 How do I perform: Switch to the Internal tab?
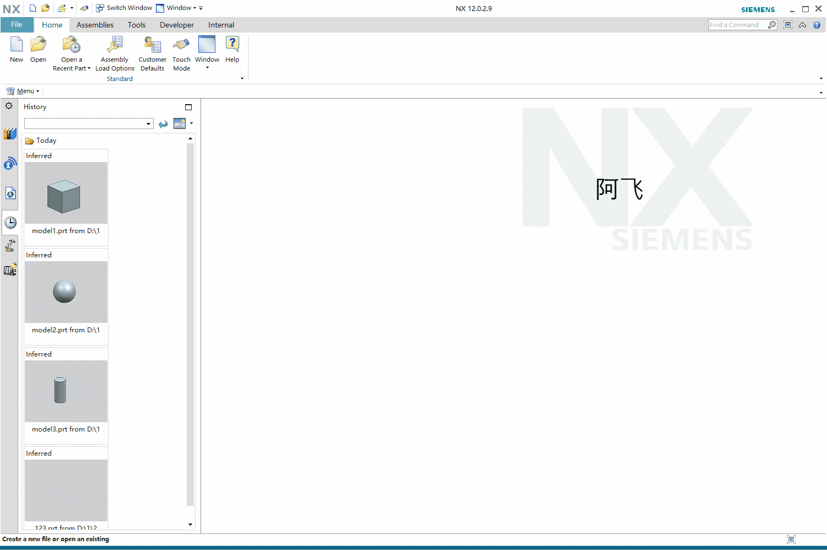(x=221, y=25)
